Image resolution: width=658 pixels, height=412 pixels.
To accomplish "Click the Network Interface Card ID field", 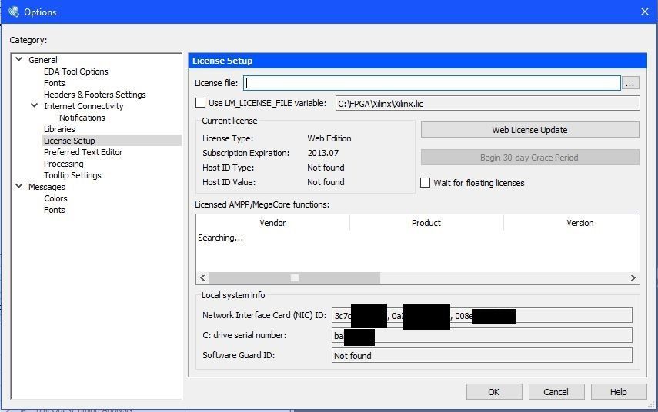I will point(482,316).
